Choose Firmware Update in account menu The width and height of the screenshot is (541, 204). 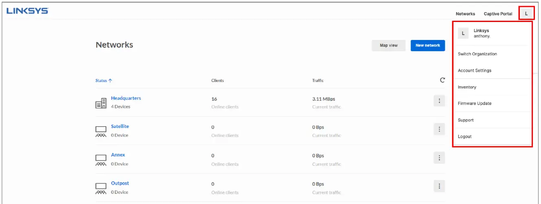coord(474,103)
